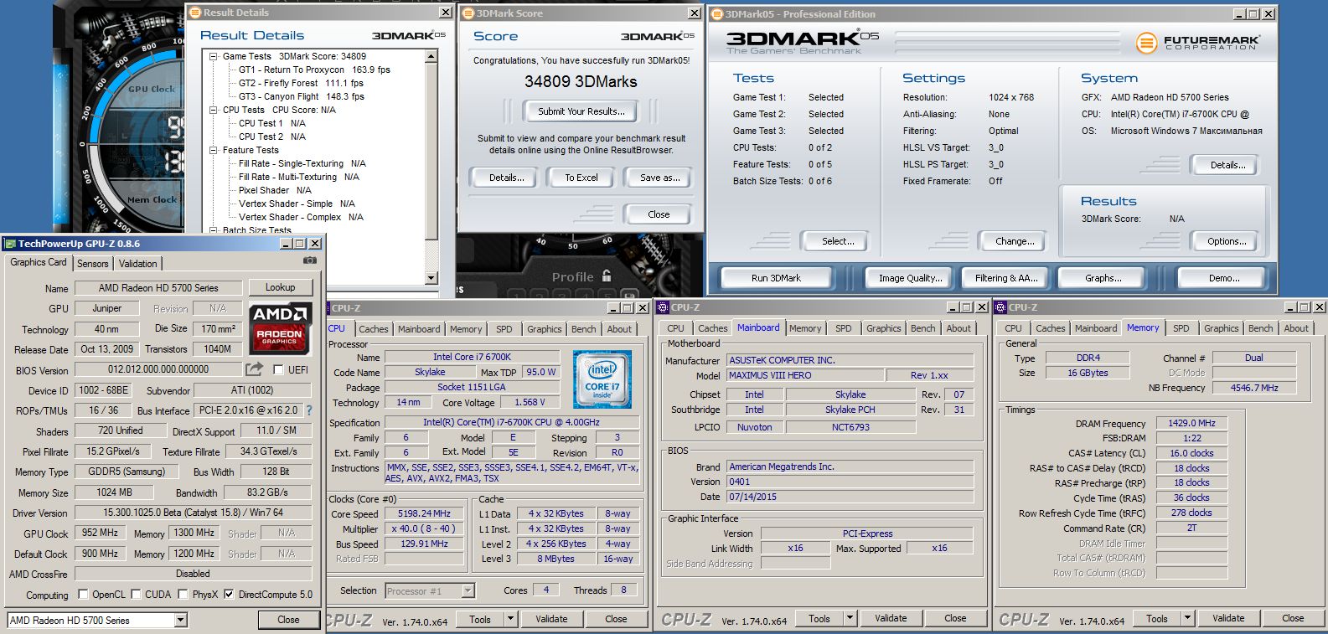Collapse the Batch Size Tests tree node
This screenshot has width=1328, height=634.
pyautogui.click(x=214, y=229)
